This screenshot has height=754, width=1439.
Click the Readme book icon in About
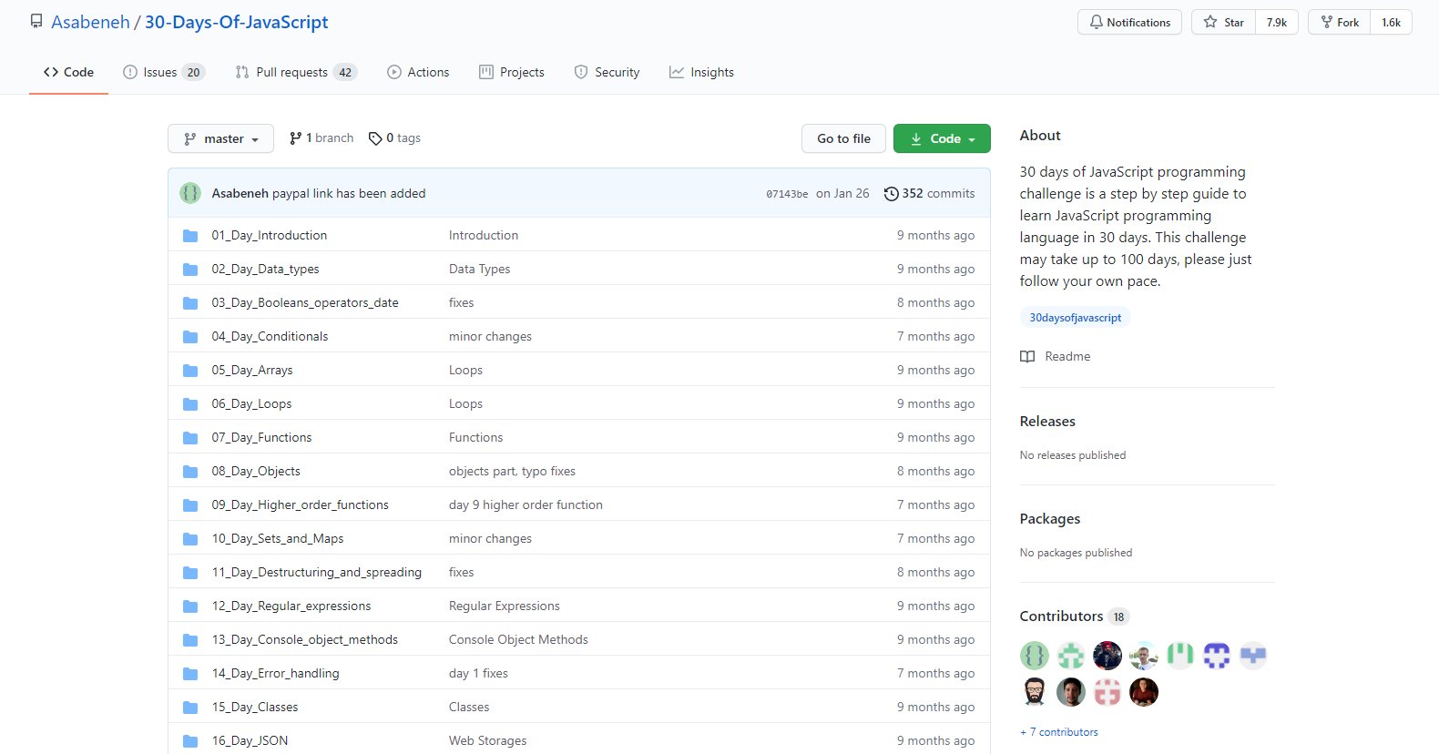coord(1027,357)
